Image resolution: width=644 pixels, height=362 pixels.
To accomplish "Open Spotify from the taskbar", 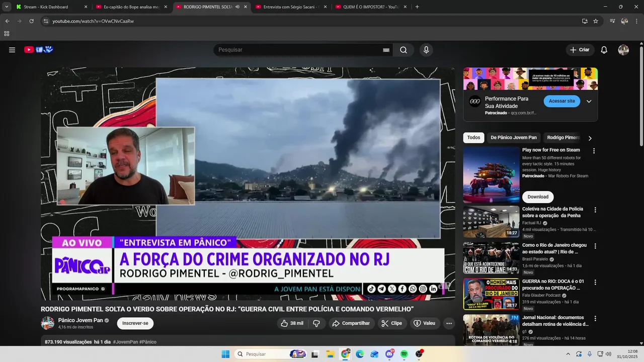I will (404, 354).
